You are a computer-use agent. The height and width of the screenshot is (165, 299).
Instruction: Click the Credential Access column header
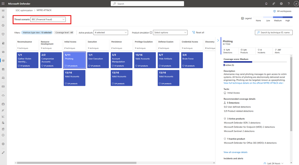click(x=192, y=45)
